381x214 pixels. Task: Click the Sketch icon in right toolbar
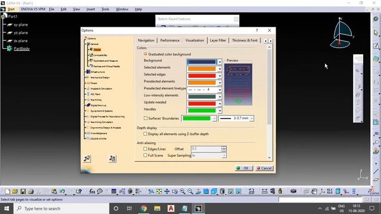coord(376,46)
